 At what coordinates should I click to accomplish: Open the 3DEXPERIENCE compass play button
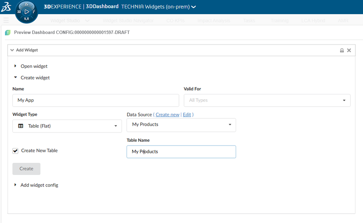pos(27,12)
